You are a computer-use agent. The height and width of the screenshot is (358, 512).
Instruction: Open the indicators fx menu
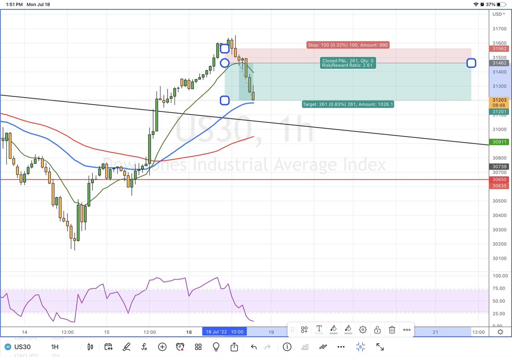coord(144,347)
